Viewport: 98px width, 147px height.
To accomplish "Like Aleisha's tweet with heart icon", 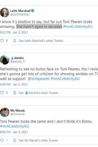I will coord(2,93).
